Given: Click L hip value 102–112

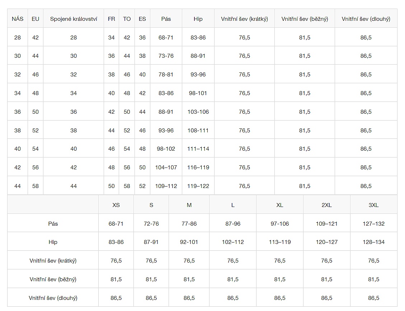Looking at the screenshot, I should (232, 242).
